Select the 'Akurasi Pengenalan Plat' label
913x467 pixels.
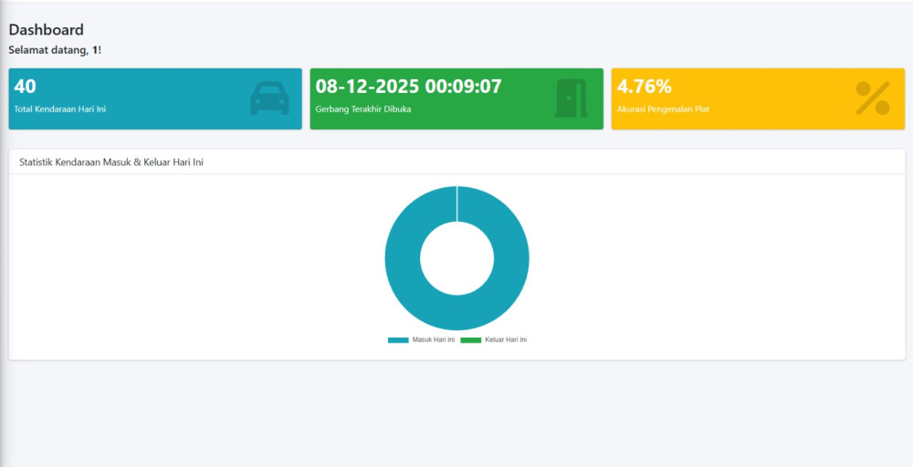[x=663, y=109]
